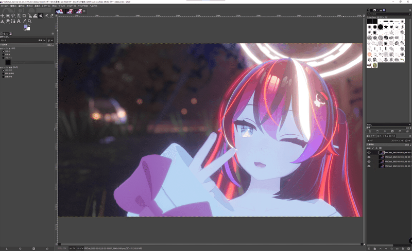Select the Free Select lasso tool
Image resolution: width=412 pixels, height=251 pixels.
tap(13, 16)
